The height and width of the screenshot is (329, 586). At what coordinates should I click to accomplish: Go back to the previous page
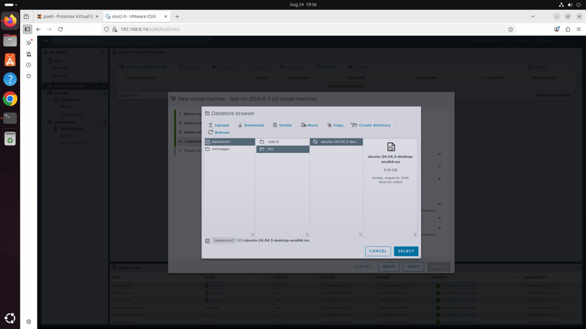38,29
